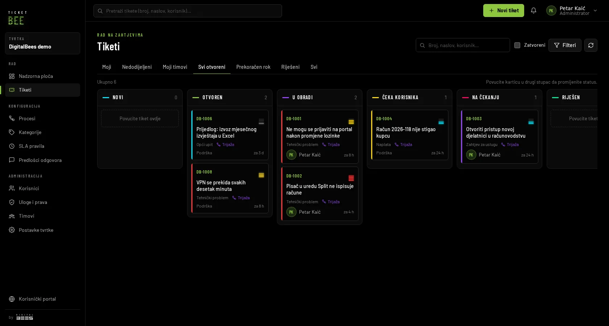Click Broj, naslov, korisnik filter field
The image size is (609, 326).
coord(463,45)
